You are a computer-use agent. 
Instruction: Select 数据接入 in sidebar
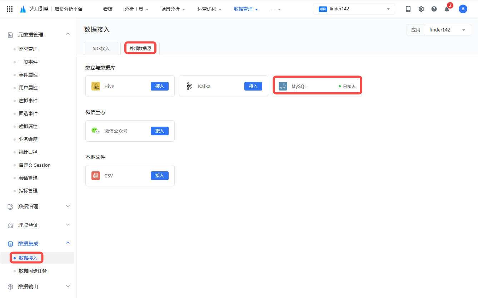28,258
